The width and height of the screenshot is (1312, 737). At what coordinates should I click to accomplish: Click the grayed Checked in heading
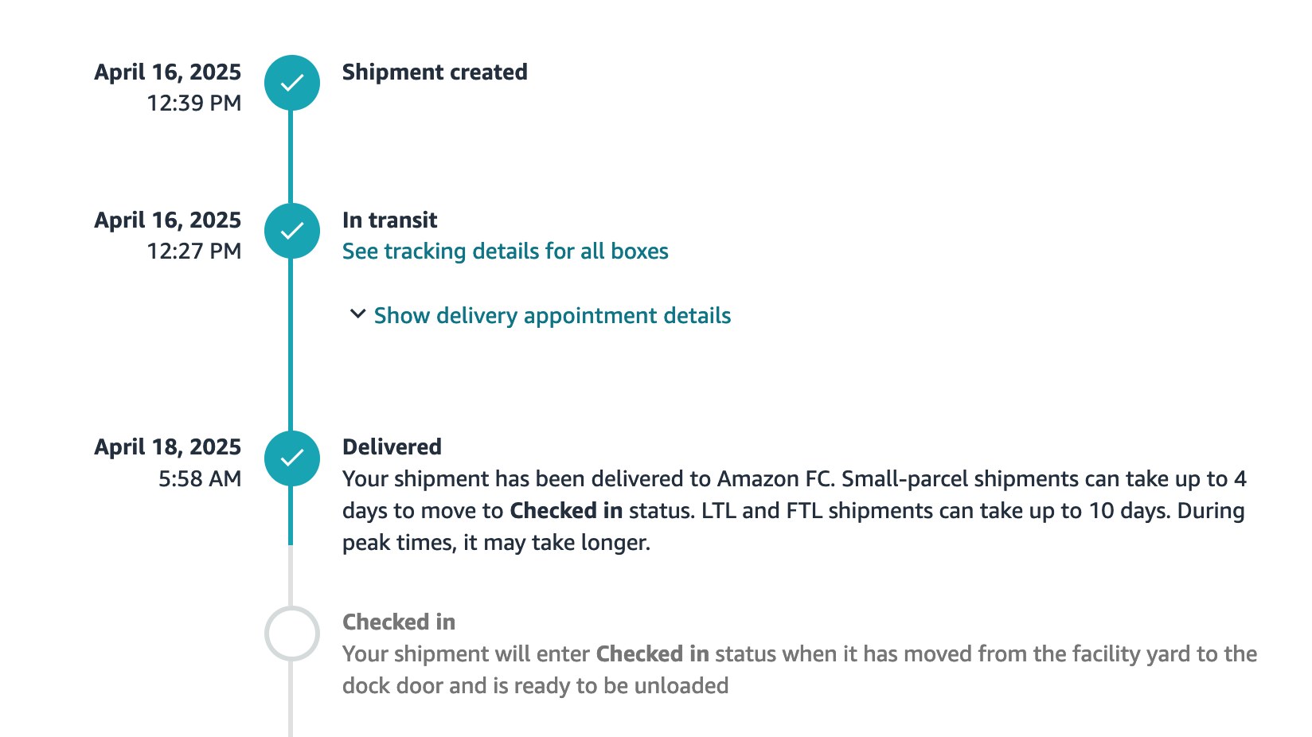[399, 622]
